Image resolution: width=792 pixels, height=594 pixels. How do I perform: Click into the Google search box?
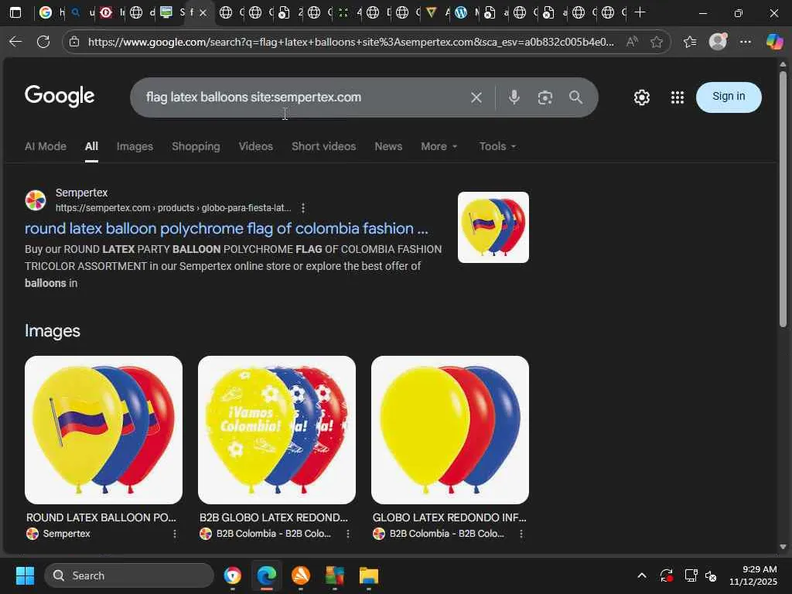point(303,97)
